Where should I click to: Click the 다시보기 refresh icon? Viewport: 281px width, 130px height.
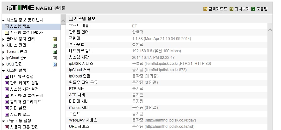(x=231, y=9)
